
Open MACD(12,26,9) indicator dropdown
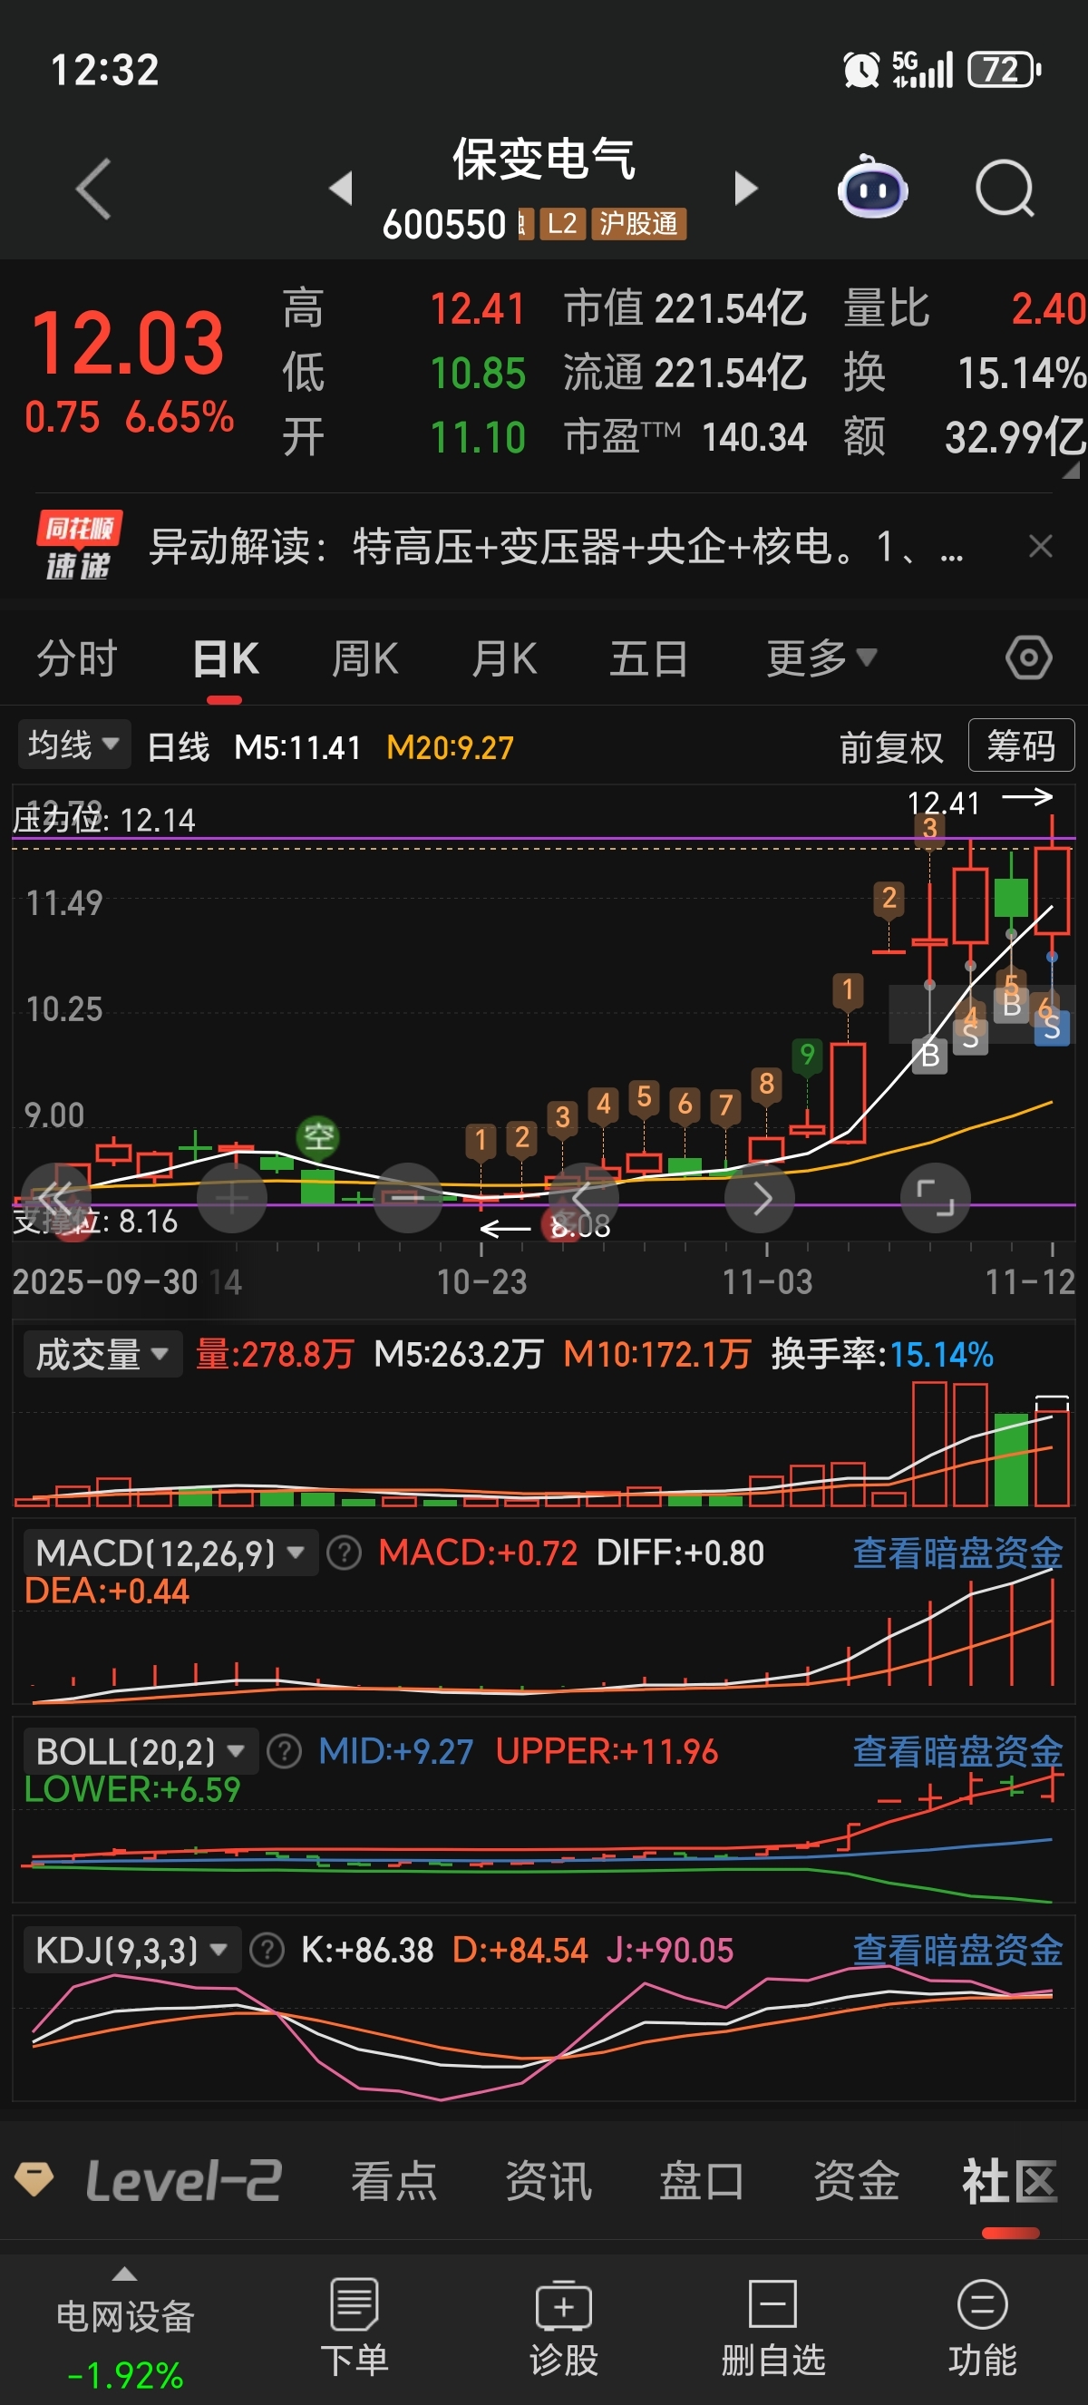click(x=170, y=1553)
